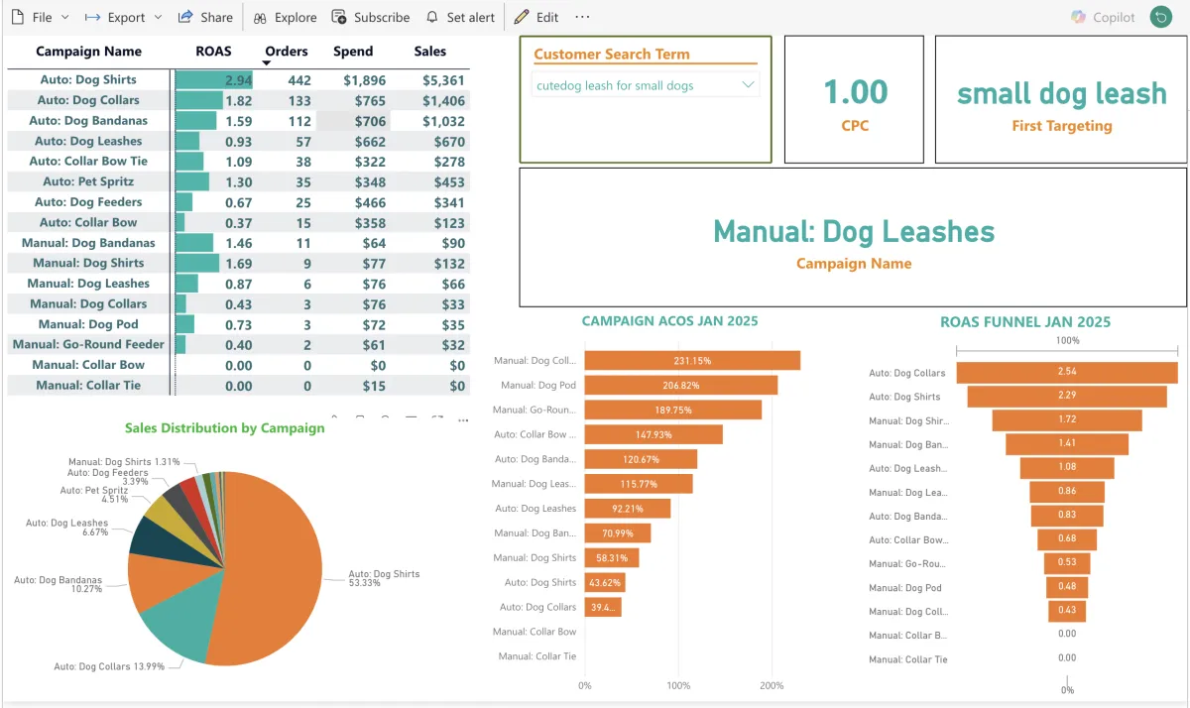Click the 231.15% ACOS bar
Screen dimensions: 1190x708
click(692, 361)
